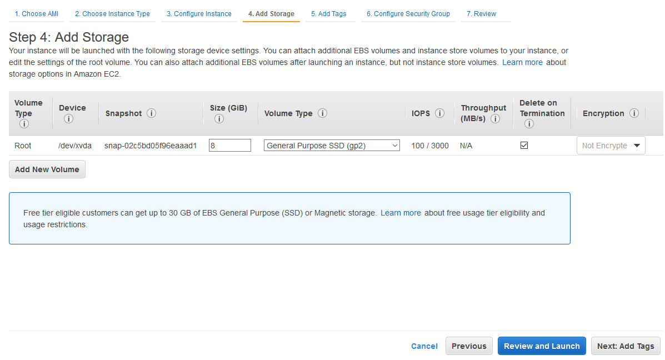Switch to 3. Configure Instance tab
The image size is (665, 360).
point(199,13)
